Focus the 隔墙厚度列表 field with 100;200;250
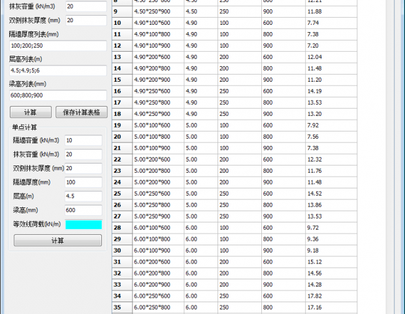 57,46
